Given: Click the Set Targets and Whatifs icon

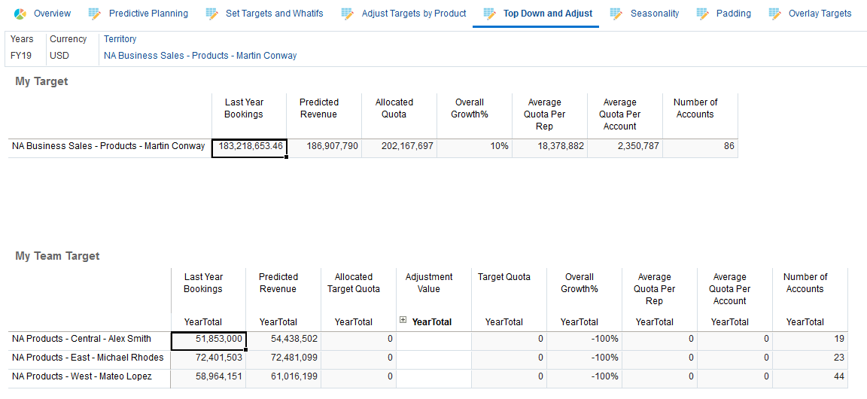Looking at the screenshot, I should pos(211,14).
